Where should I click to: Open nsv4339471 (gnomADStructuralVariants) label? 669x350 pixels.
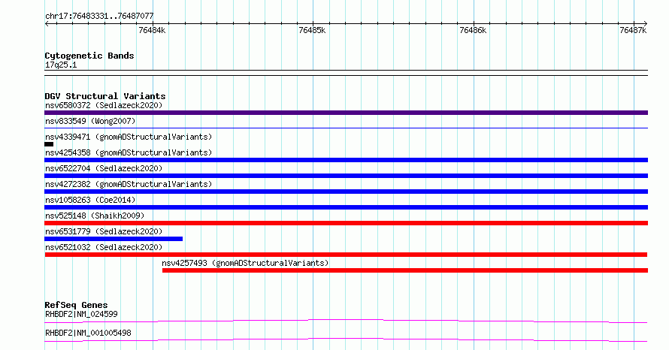point(129,137)
